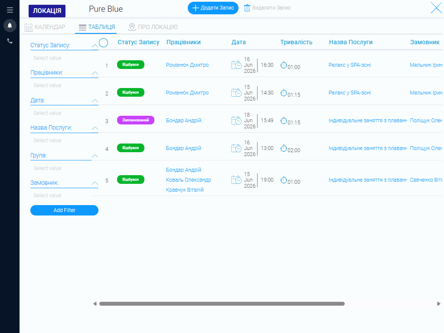Click calendar icon in row 1 date cell

236,65
